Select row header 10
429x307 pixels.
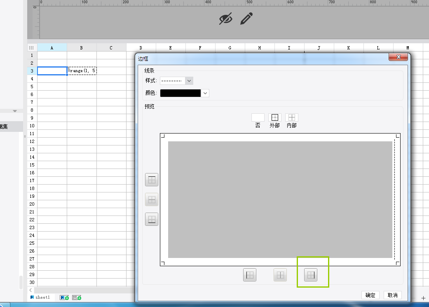tap(32, 126)
